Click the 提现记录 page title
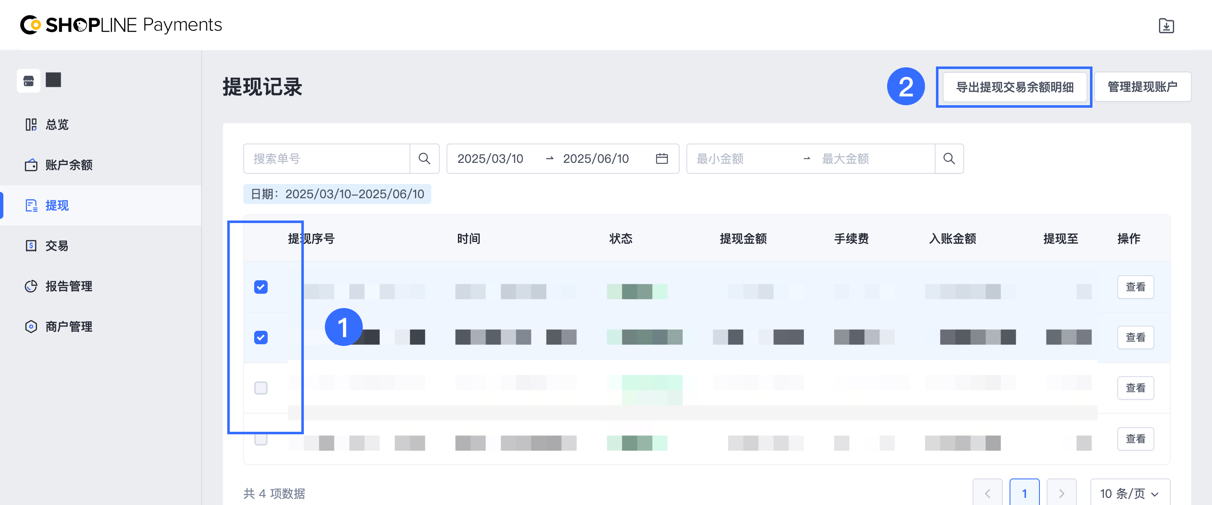This screenshot has height=505, width=1212. coord(262,87)
